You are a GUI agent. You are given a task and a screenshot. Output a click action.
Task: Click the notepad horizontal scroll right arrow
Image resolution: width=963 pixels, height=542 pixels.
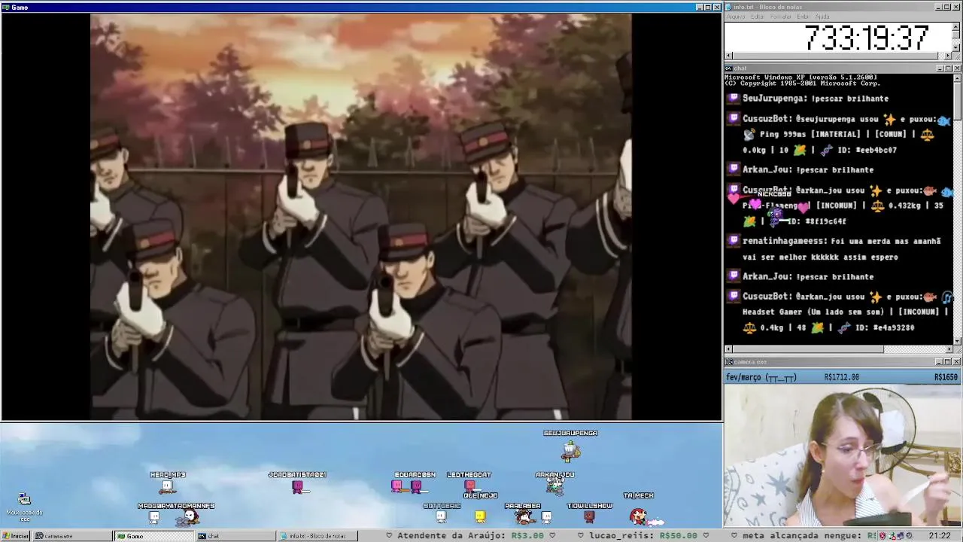click(x=948, y=56)
